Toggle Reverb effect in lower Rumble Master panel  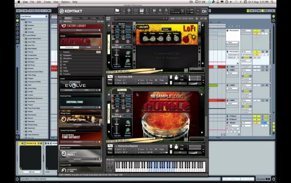point(128,106)
